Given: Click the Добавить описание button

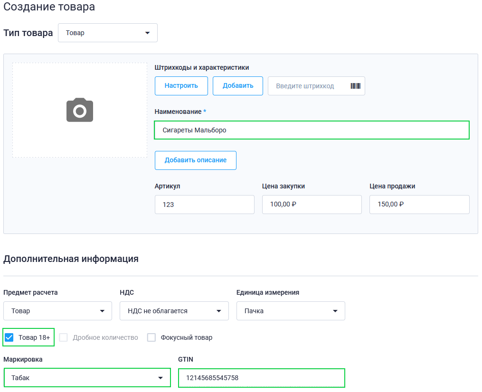Looking at the screenshot, I should (x=196, y=160).
